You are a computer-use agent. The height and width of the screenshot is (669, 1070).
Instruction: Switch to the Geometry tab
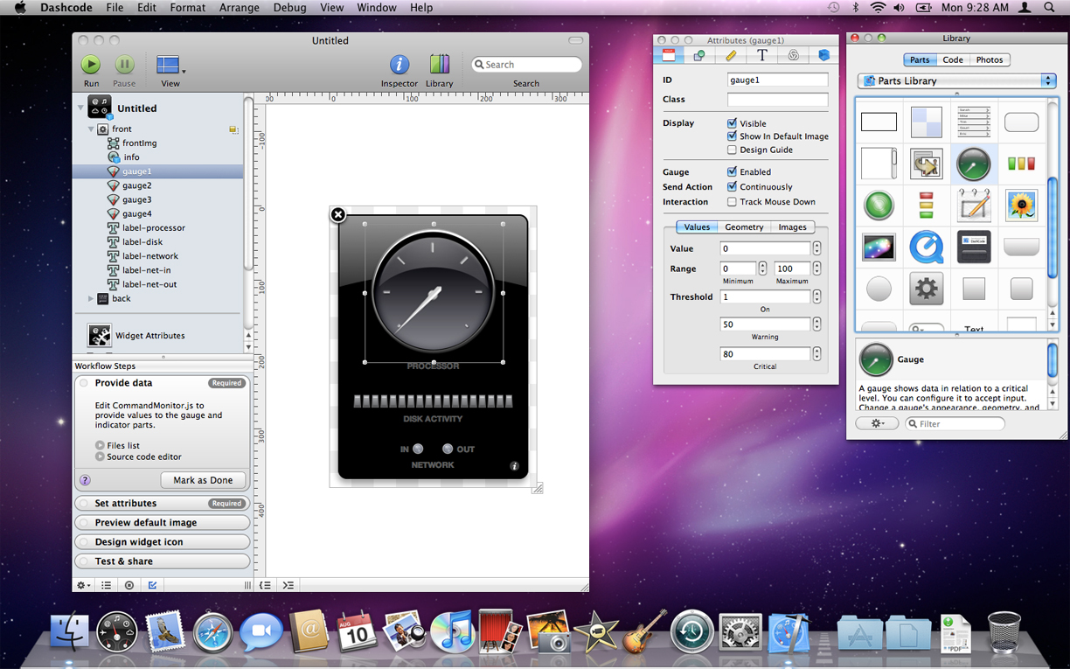click(744, 226)
